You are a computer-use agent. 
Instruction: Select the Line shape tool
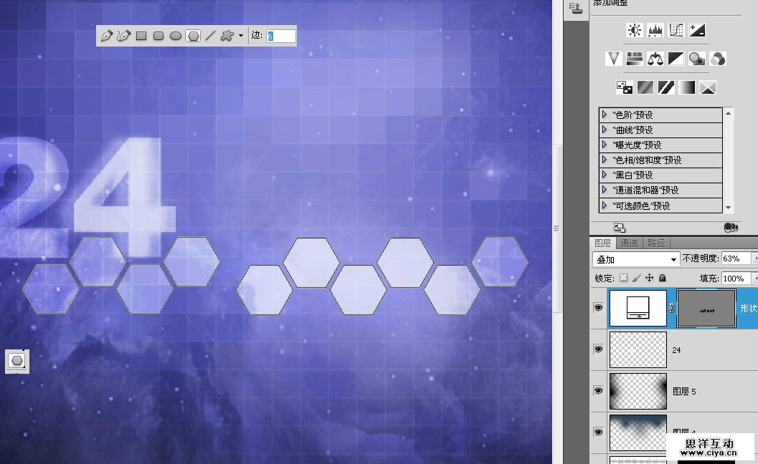(x=210, y=36)
